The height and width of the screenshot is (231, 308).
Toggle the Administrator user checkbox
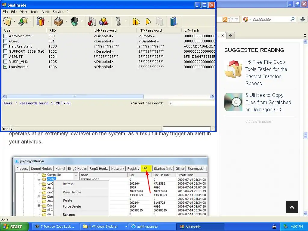point(5,36)
